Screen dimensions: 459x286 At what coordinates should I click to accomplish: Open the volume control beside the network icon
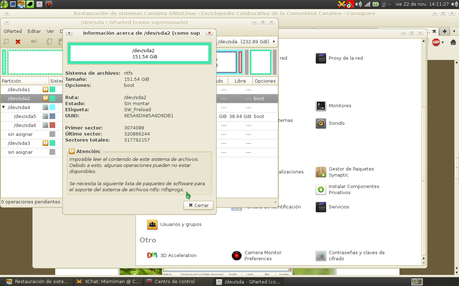pos(359,4)
